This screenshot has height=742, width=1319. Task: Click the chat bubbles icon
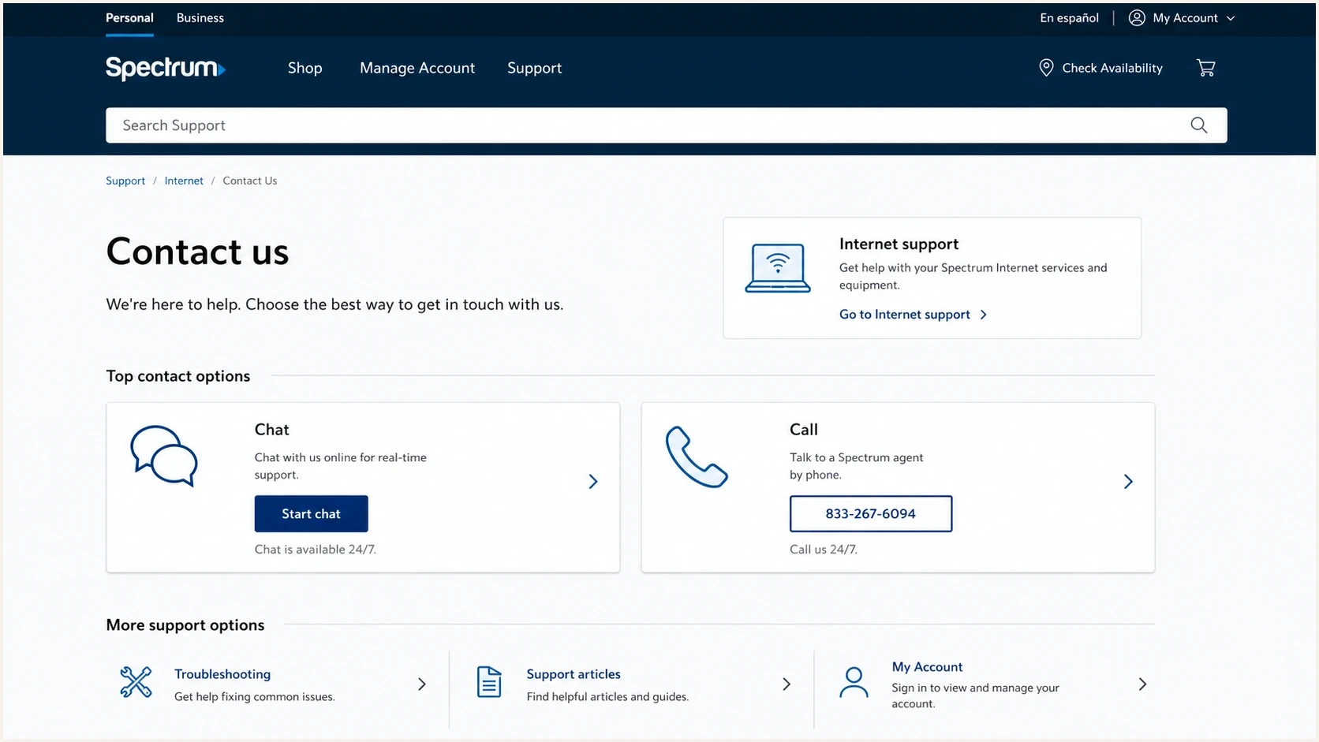click(164, 456)
